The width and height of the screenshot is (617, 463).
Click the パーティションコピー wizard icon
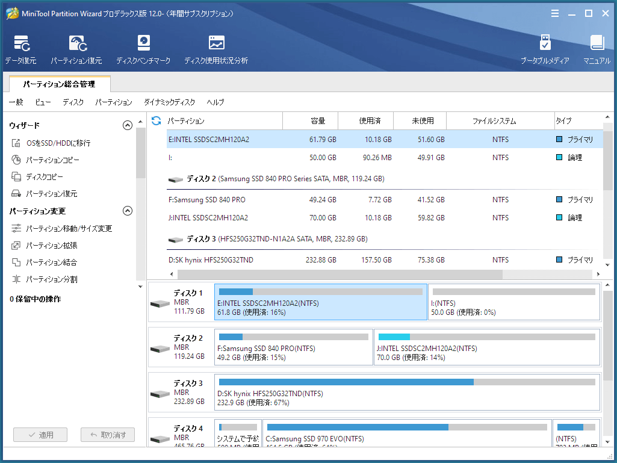[x=16, y=160]
